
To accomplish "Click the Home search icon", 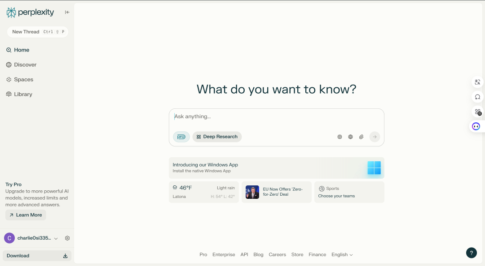I will point(9,50).
